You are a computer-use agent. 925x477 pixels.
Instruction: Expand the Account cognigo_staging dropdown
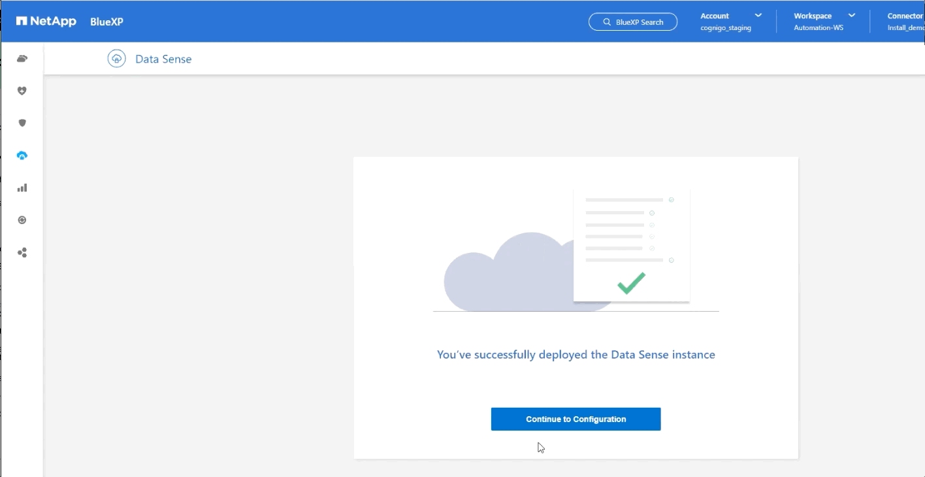730,22
